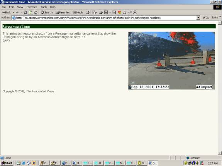Launch Internet Explorer from Quick Launch

click(24, 163)
